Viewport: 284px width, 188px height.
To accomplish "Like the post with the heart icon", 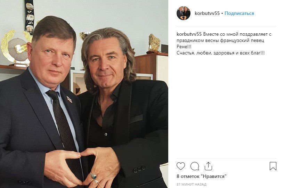I will 180,166.
